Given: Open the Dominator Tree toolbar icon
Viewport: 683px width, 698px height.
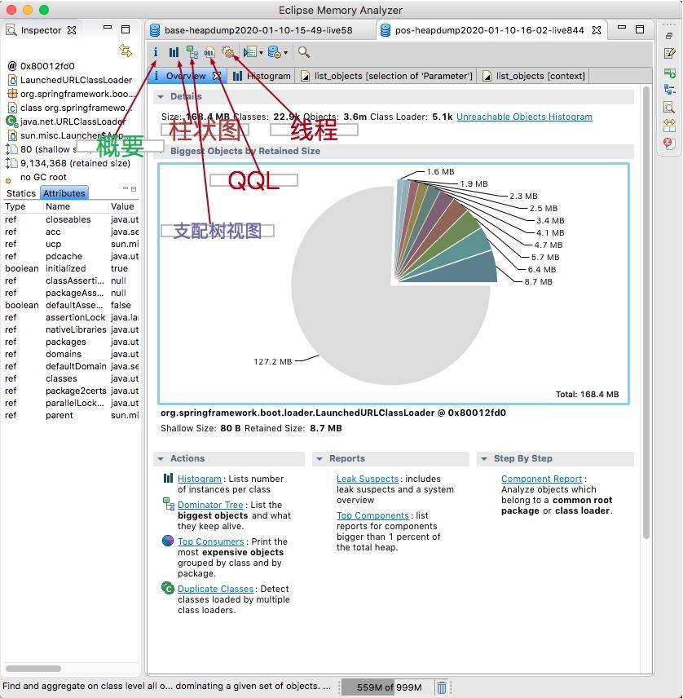Looking at the screenshot, I should coord(192,52).
